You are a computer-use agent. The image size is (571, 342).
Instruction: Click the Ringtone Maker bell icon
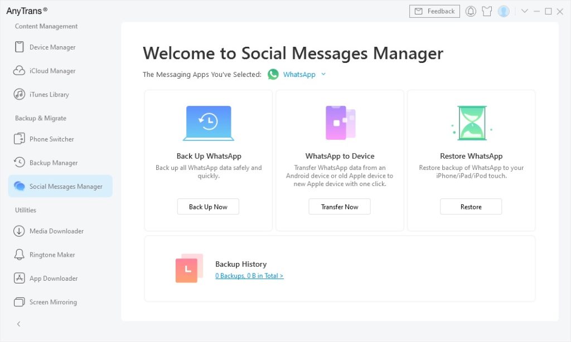pos(20,255)
